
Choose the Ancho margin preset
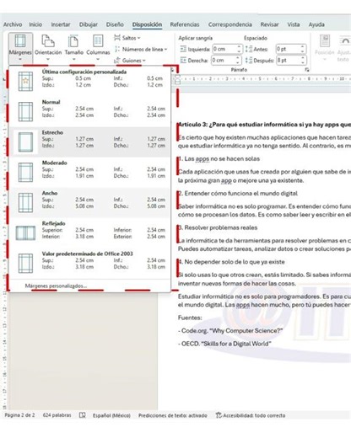coord(90,202)
